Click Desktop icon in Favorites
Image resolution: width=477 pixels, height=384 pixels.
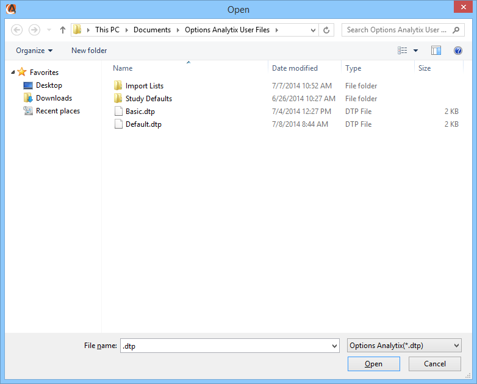click(28, 85)
